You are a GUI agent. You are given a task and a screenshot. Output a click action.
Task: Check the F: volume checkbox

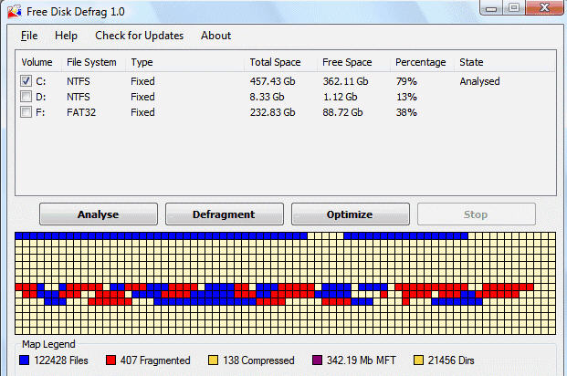coord(26,112)
